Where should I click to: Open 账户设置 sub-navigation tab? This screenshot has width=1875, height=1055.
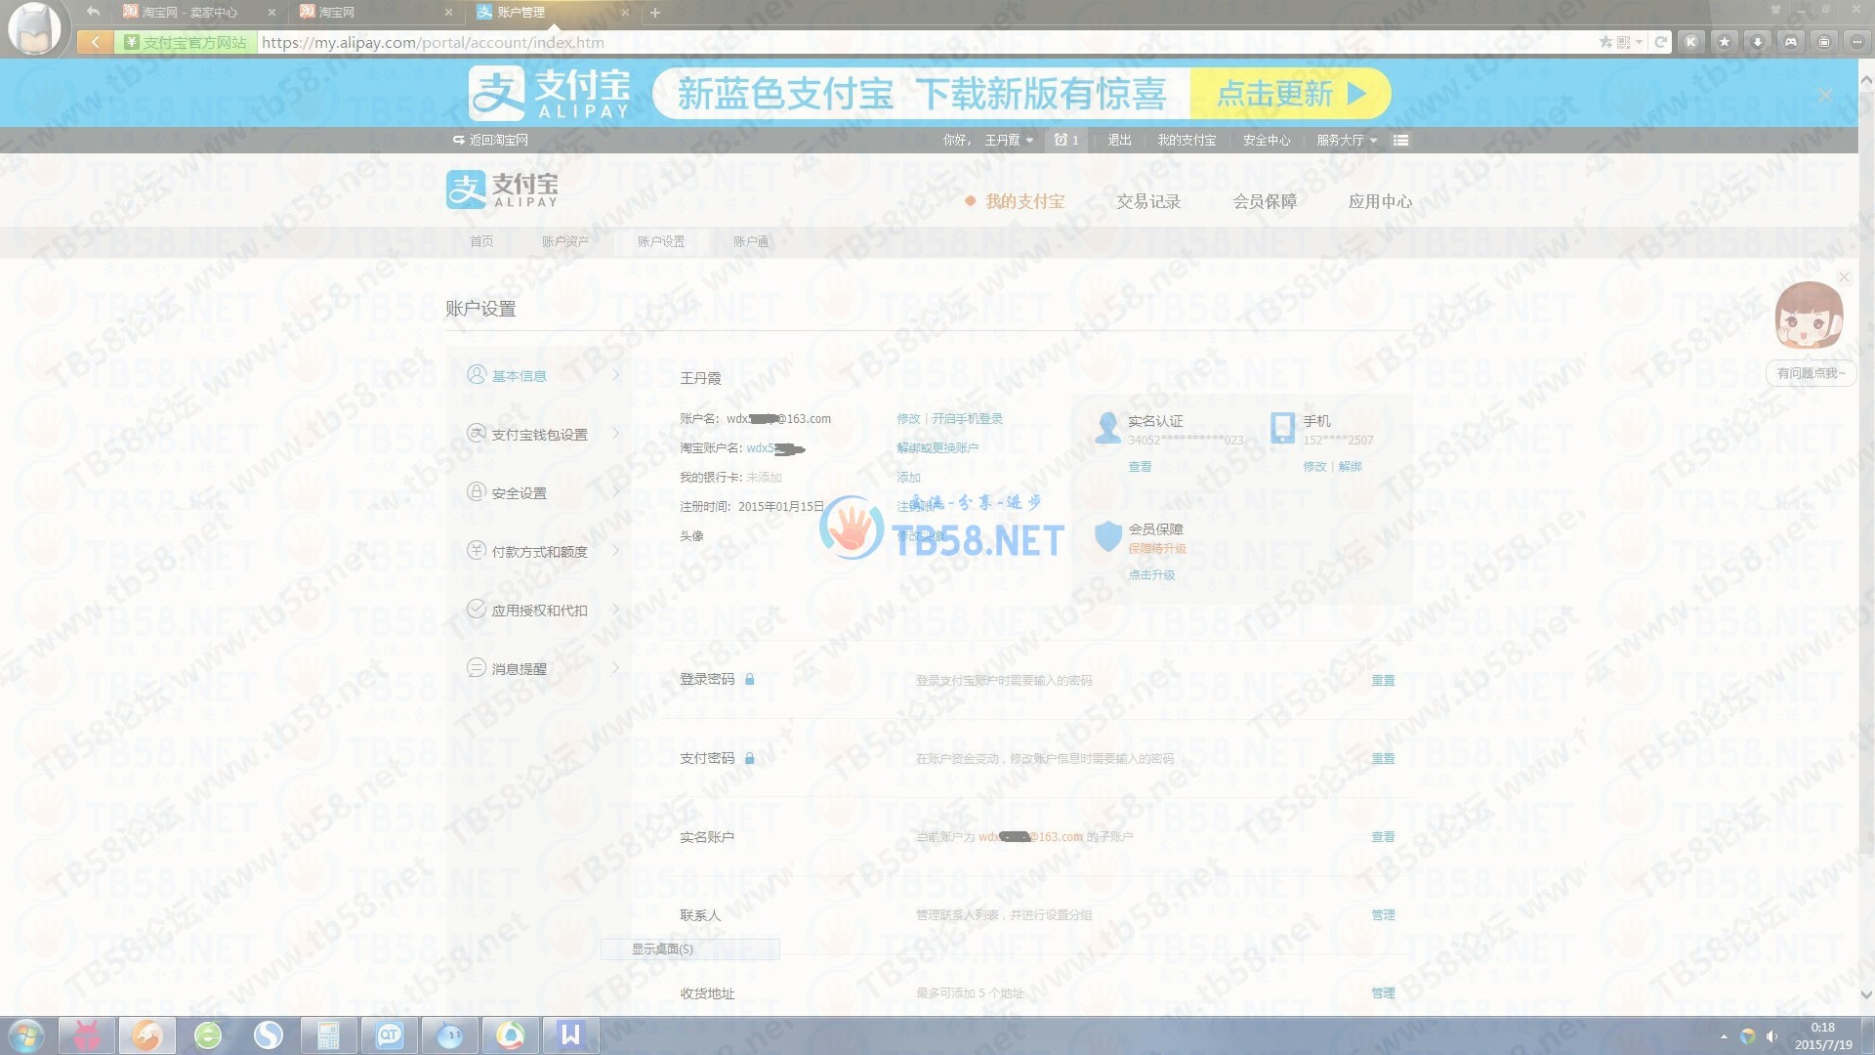661,241
